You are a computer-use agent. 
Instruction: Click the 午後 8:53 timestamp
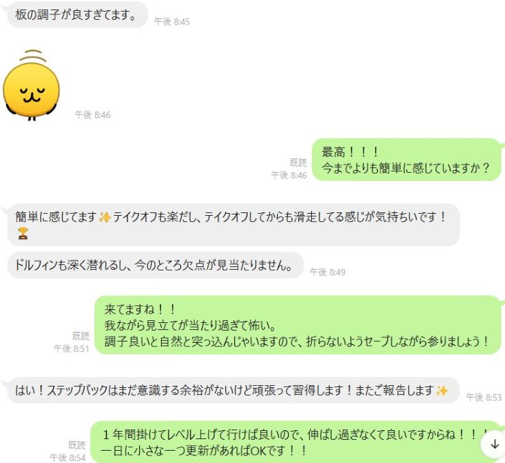pyautogui.click(x=484, y=397)
